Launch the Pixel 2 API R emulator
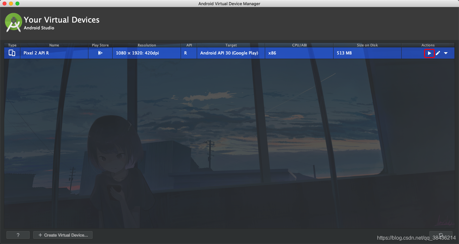This screenshot has height=244, width=459. (x=429, y=53)
